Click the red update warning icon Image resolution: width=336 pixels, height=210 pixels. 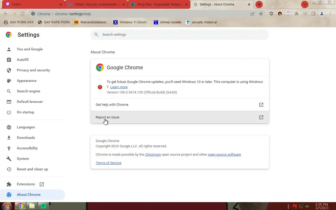point(100,87)
